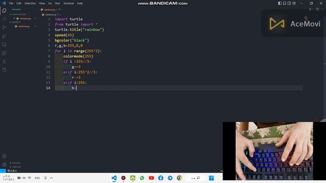This screenshot has height=183, width=326.
Task: Show hidden tray icons chevron
Action: (51, 178)
